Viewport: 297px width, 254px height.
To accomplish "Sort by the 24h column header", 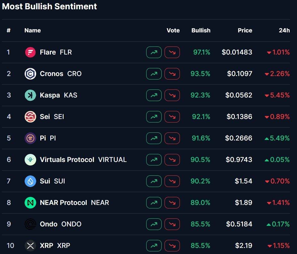I will click(x=284, y=30).
